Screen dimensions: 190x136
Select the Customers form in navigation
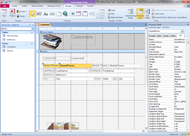11,47
